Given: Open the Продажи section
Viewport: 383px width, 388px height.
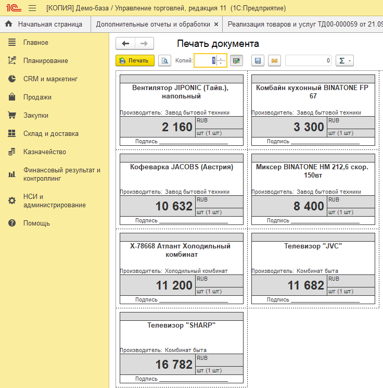Looking at the screenshot, I should (37, 97).
